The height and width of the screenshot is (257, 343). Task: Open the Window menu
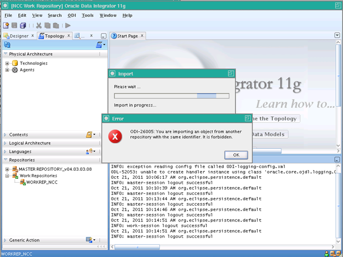(108, 16)
